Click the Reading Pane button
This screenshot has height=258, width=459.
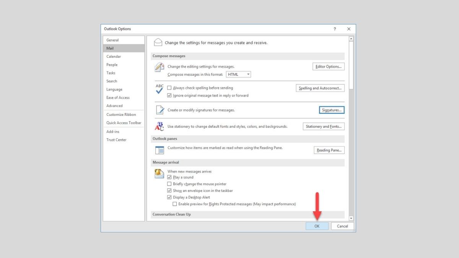point(329,150)
